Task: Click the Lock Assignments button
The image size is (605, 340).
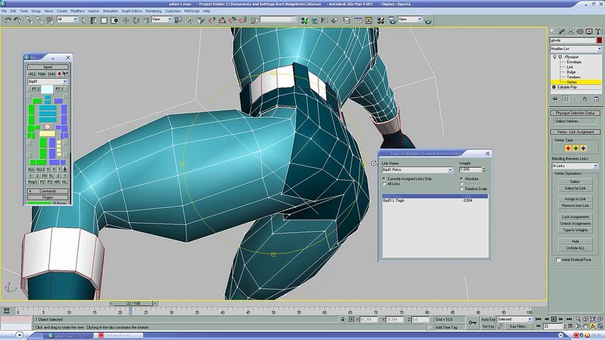Action: [x=575, y=217]
